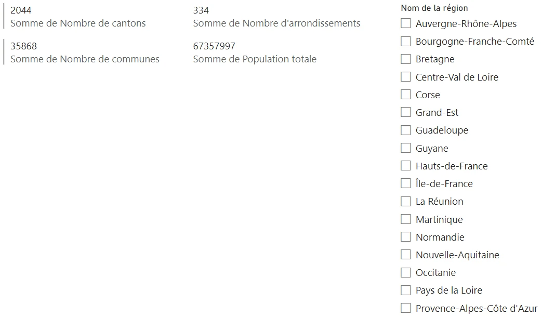Click the Somme de Nombre de cantons card
The image size is (542, 317).
click(78, 17)
